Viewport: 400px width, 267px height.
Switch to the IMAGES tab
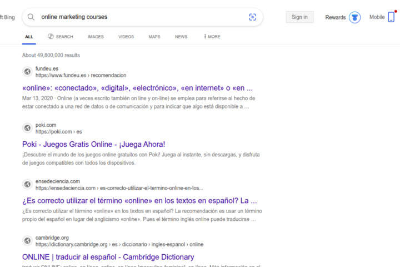pyautogui.click(x=96, y=37)
